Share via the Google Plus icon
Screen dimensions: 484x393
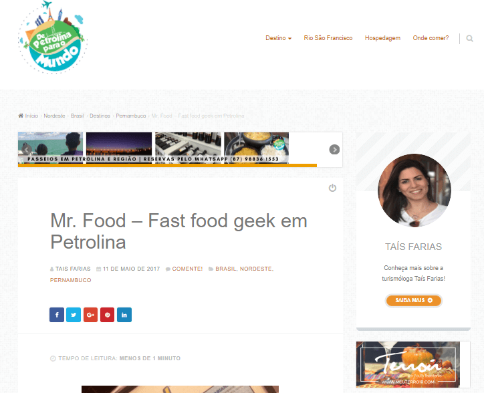(90, 315)
